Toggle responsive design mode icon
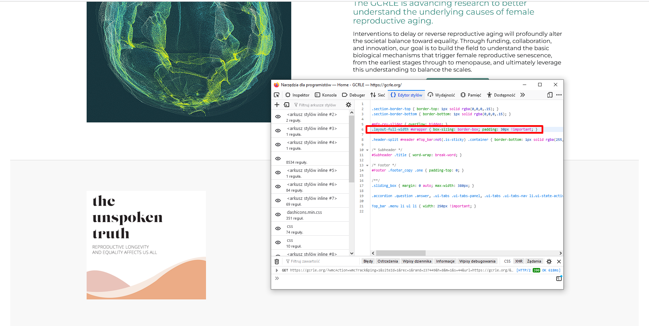This screenshot has width=649, height=326. coord(550,95)
